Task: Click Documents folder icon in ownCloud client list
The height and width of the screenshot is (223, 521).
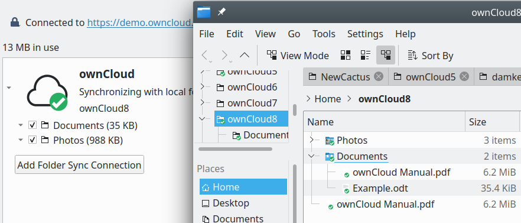Action: (45, 125)
